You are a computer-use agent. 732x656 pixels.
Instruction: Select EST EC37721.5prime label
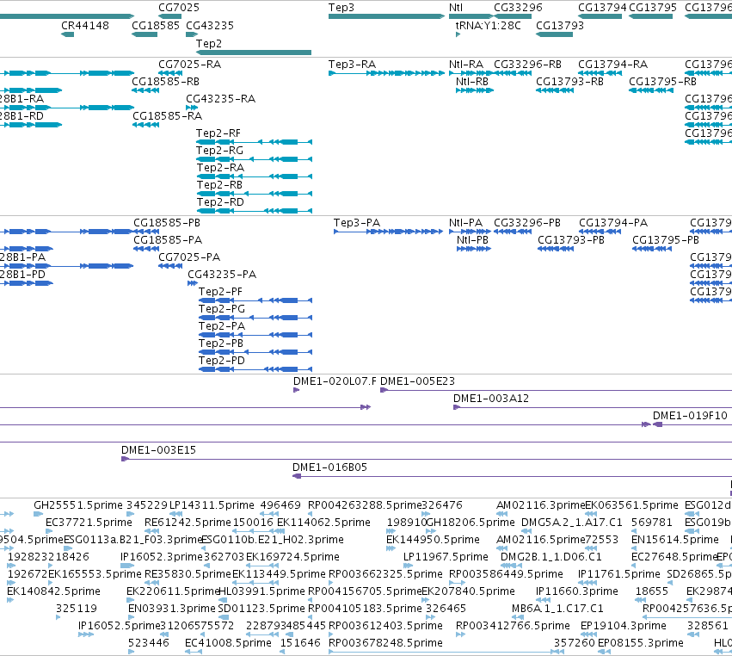coord(89,522)
